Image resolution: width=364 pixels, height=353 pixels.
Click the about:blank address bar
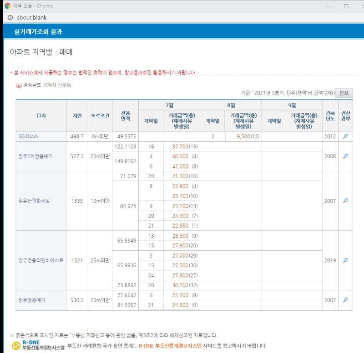click(31, 18)
